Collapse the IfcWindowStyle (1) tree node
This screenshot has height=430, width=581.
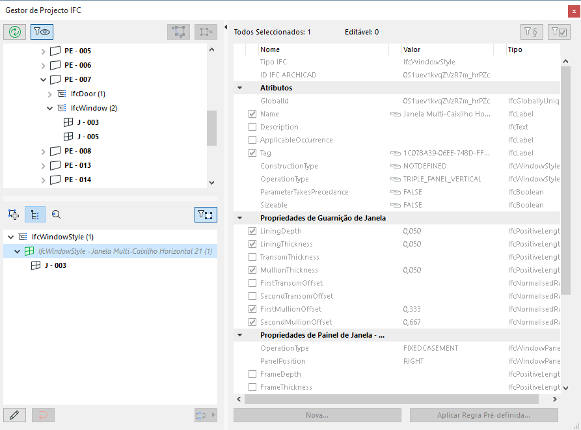(11, 237)
